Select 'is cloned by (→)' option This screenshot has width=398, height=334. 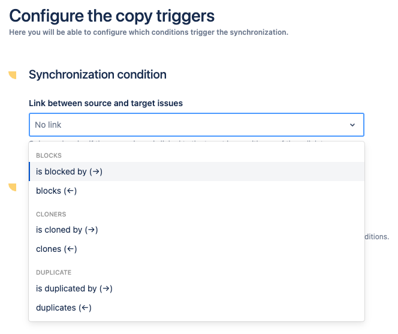tap(67, 230)
